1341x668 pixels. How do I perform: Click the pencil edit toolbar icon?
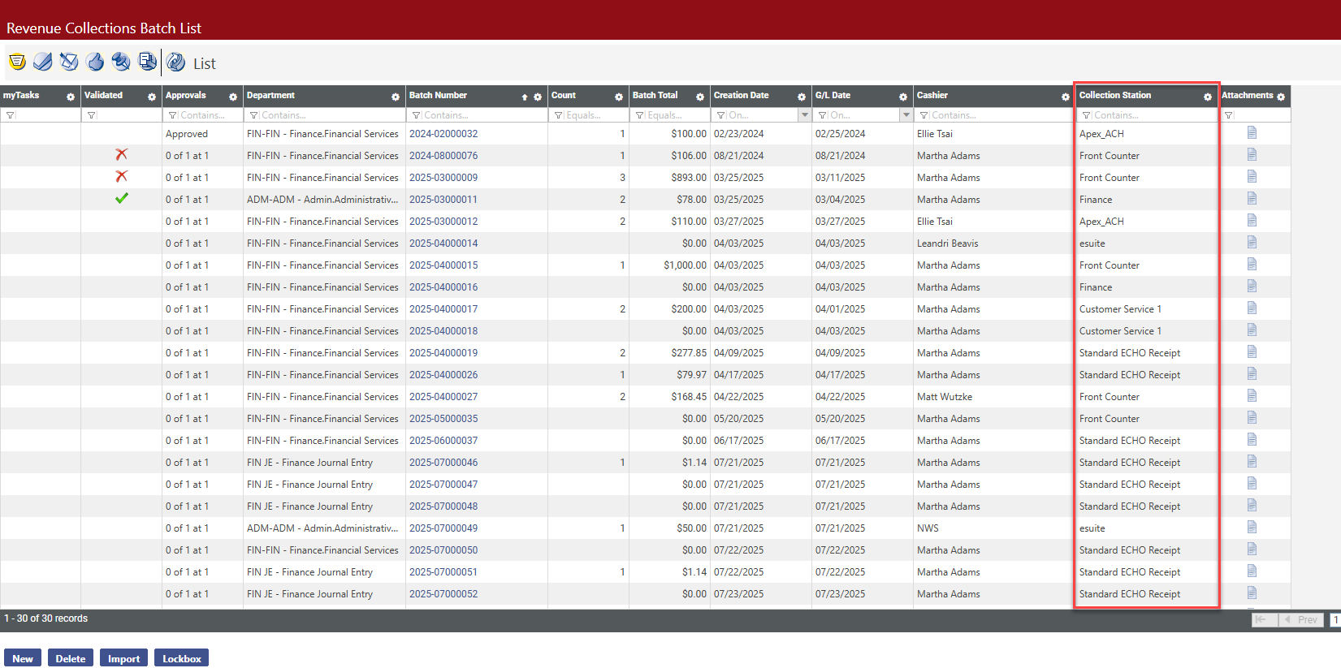69,62
